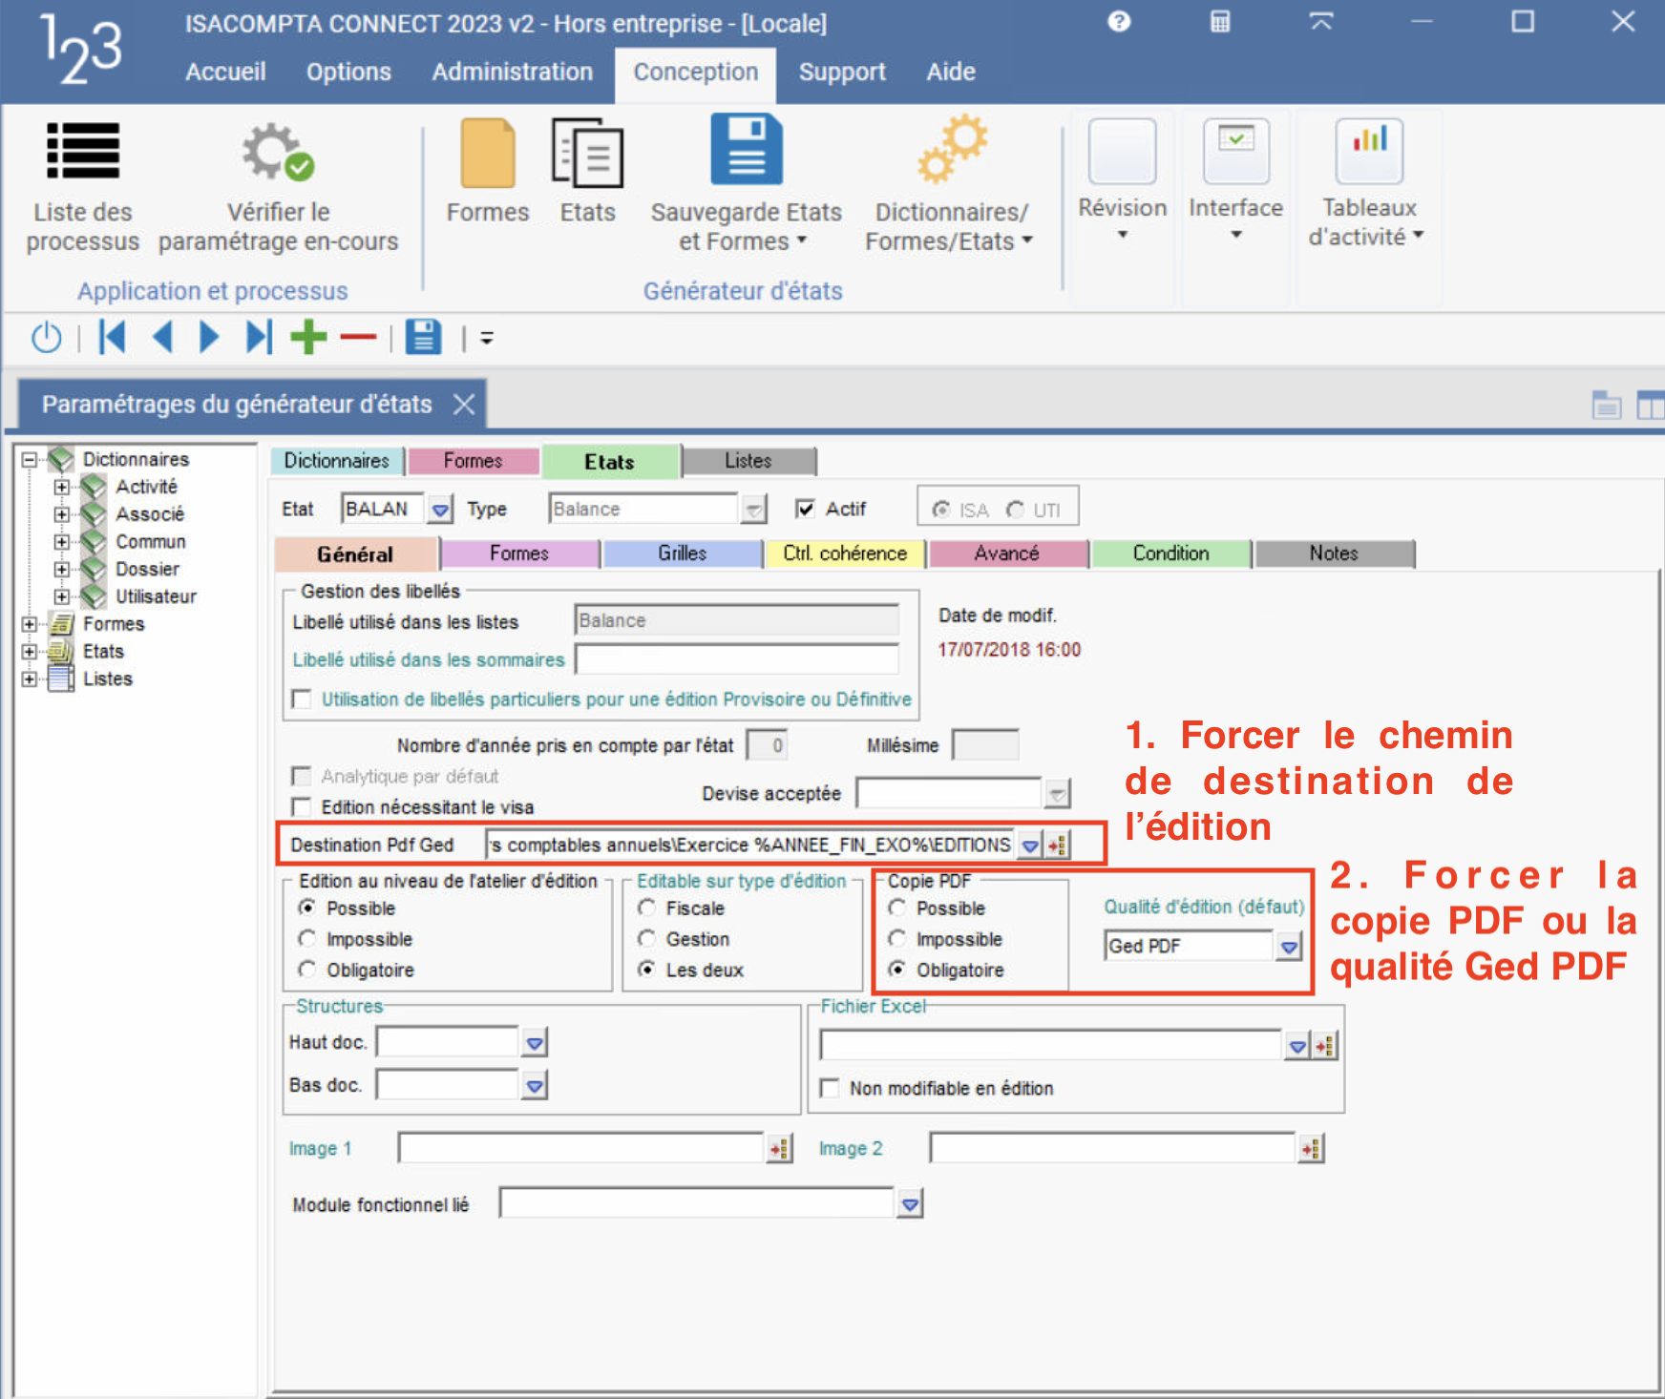Switch to the Listes top tab
Screen dimensions: 1665x1399
tap(748, 461)
